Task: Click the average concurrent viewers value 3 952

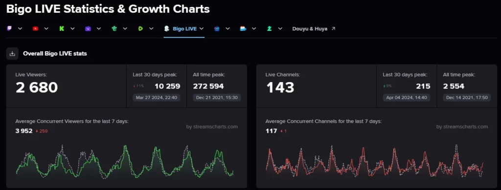Action: click(x=24, y=131)
